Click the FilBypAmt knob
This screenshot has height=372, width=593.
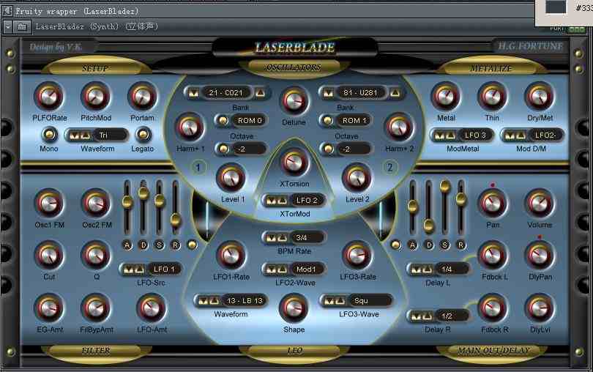coord(96,308)
